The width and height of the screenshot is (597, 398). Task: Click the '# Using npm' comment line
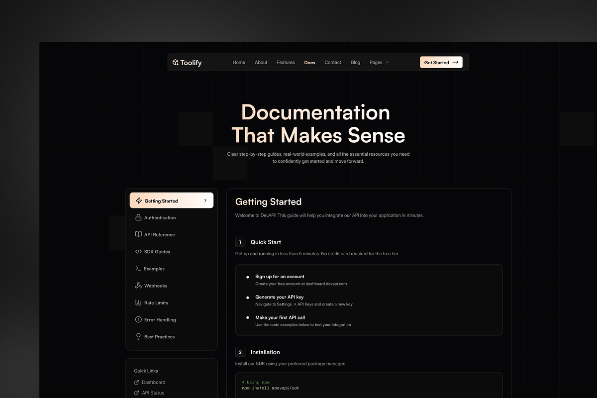(x=255, y=382)
